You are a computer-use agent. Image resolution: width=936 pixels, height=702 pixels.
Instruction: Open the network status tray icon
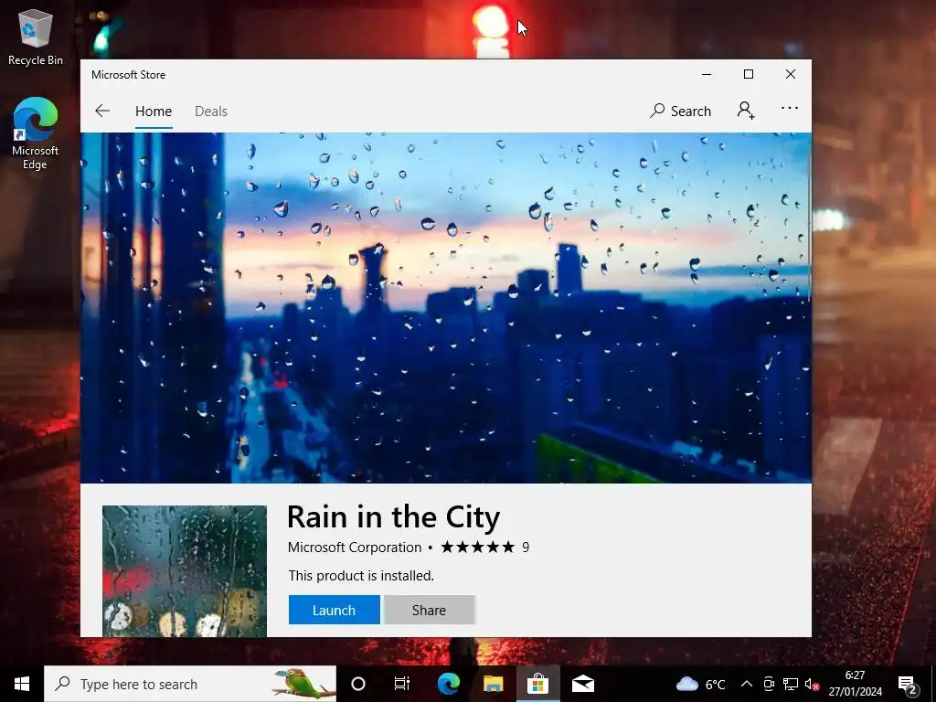click(791, 684)
